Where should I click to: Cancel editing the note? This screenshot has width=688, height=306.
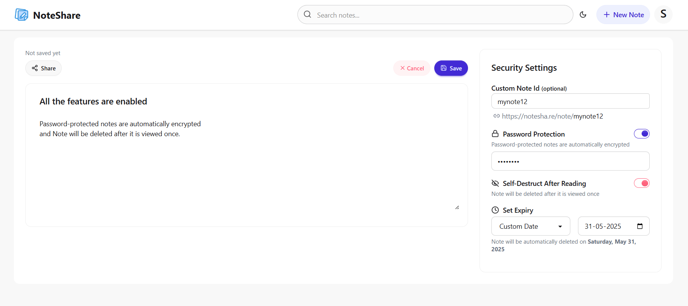(x=412, y=68)
